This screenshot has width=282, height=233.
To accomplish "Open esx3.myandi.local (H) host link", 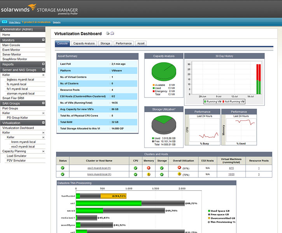I will coord(99,168).
